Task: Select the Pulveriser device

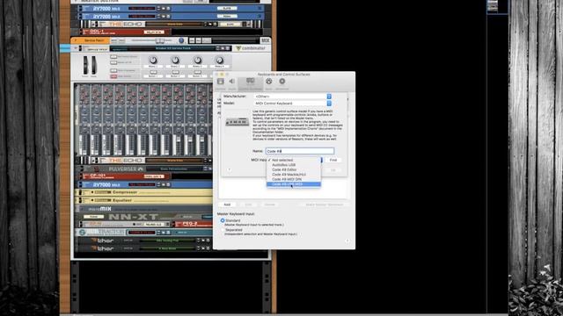Action: [x=143, y=169]
